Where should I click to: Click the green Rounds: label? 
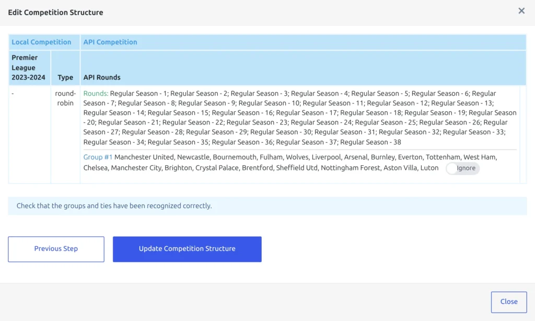coord(96,94)
